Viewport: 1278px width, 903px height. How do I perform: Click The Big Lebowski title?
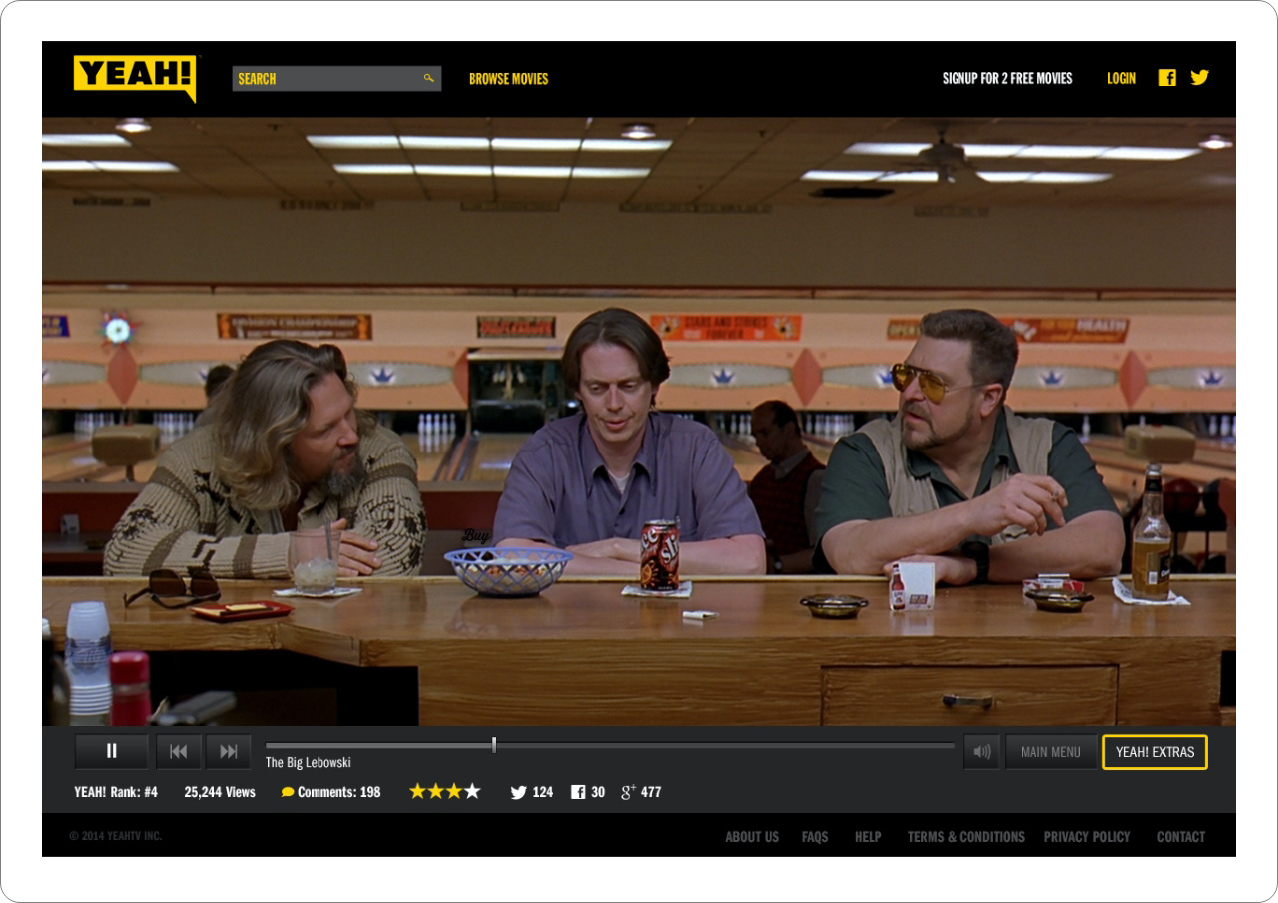[309, 763]
